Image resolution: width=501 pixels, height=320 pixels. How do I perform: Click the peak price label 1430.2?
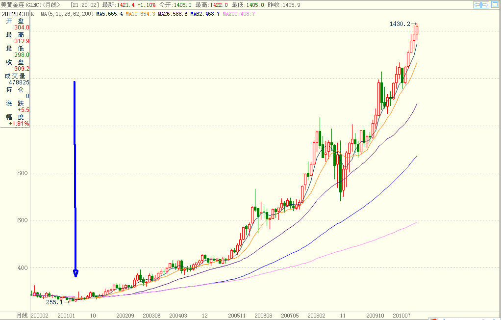click(x=400, y=24)
